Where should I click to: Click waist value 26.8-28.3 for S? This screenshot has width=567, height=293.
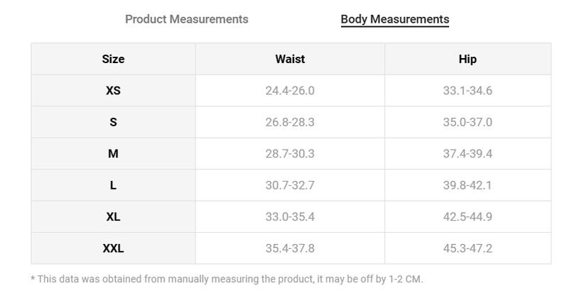pyautogui.click(x=290, y=122)
